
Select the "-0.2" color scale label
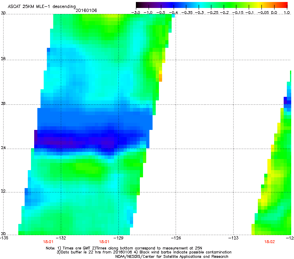(x=224, y=13)
